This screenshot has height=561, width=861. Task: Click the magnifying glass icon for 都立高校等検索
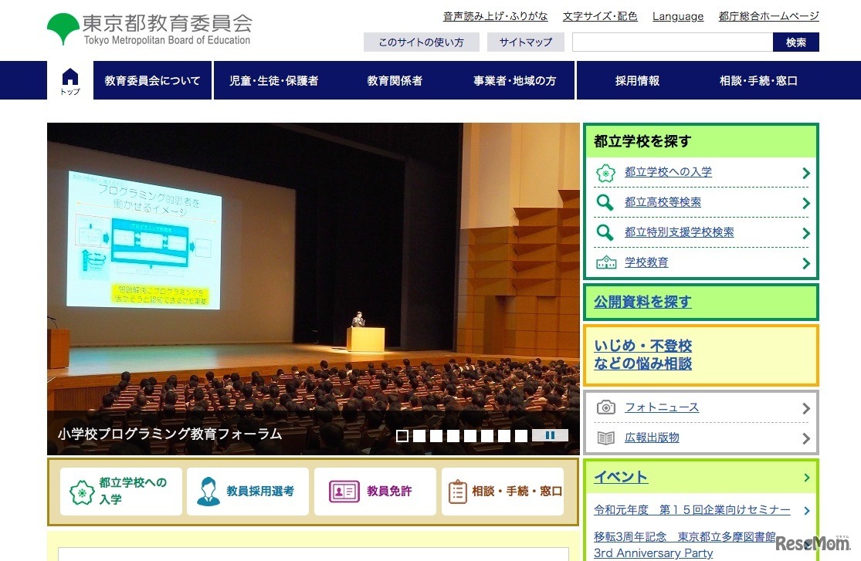tap(604, 202)
